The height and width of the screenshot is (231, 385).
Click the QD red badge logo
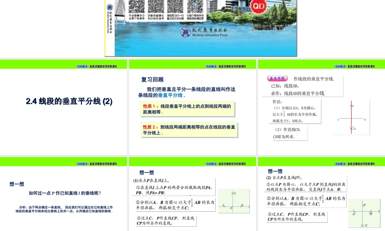[x=258, y=6]
